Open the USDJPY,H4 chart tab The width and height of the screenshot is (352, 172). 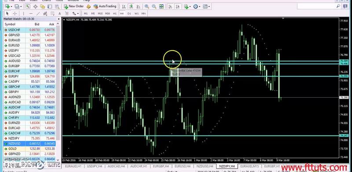click(95, 166)
